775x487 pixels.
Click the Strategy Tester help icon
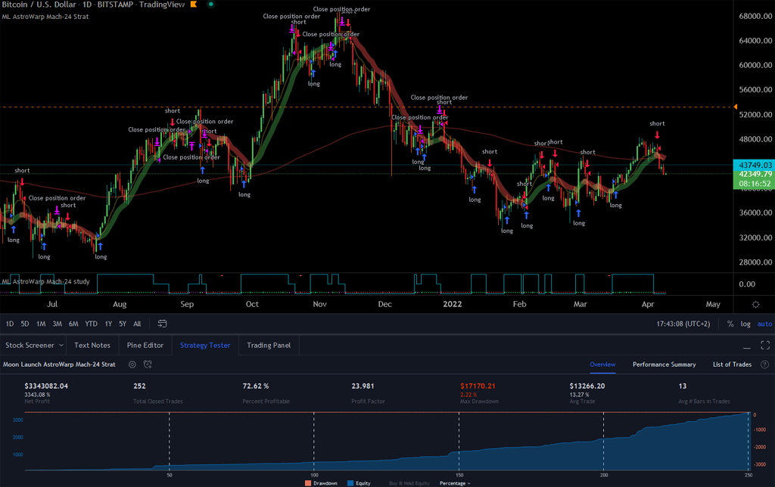pyautogui.click(x=764, y=364)
